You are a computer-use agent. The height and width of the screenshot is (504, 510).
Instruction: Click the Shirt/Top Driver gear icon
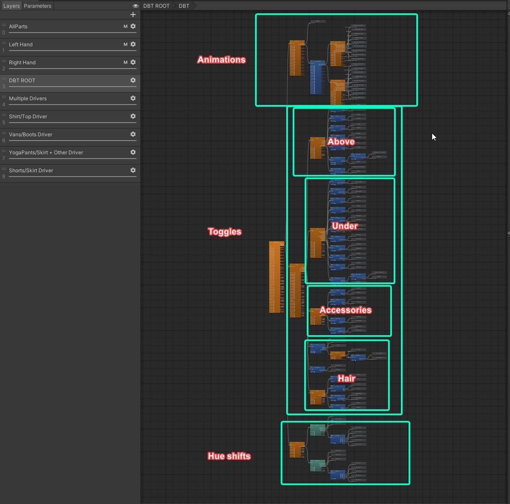coord(133,116)
